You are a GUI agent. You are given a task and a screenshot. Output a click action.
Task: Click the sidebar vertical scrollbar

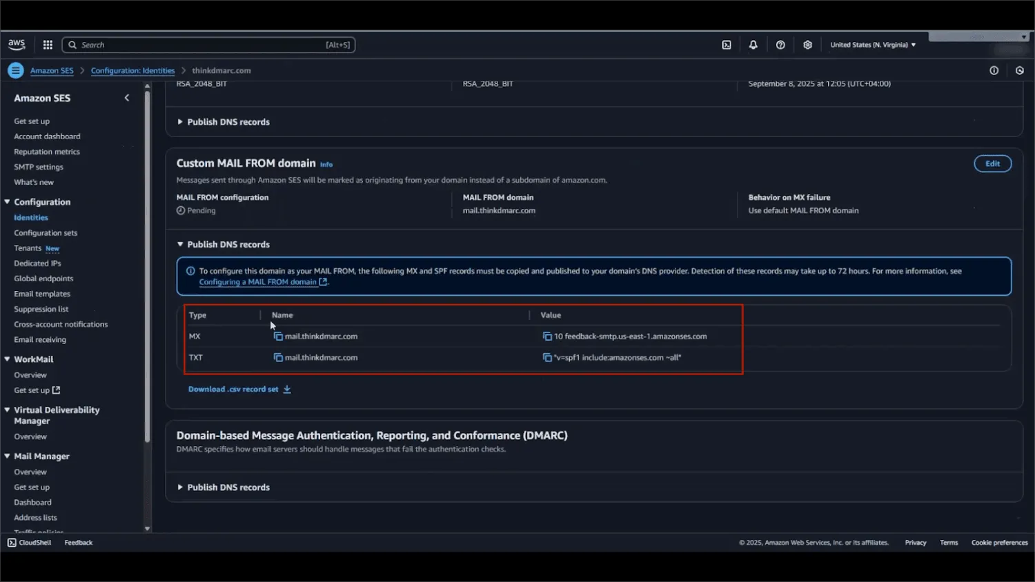pyautogui.click(x=147, y=268)
